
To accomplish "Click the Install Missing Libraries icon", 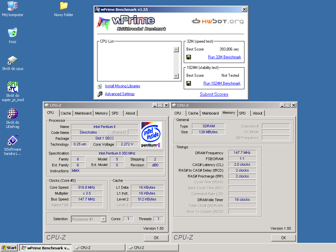I will 99,86.
